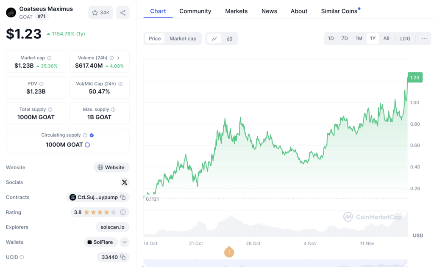The height and width of the screenshot is (267, 434).
Task: Show Rating info tooltip icon
Action: tap(123, 212)
